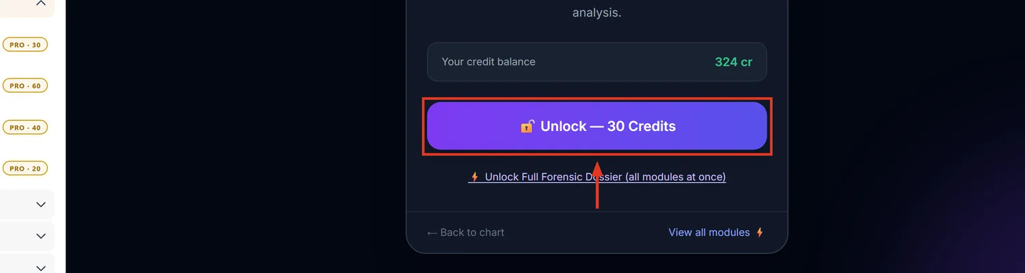Click the Your credit balance label text
This screenshot has width=1025, height=273.
coord(489,62)
